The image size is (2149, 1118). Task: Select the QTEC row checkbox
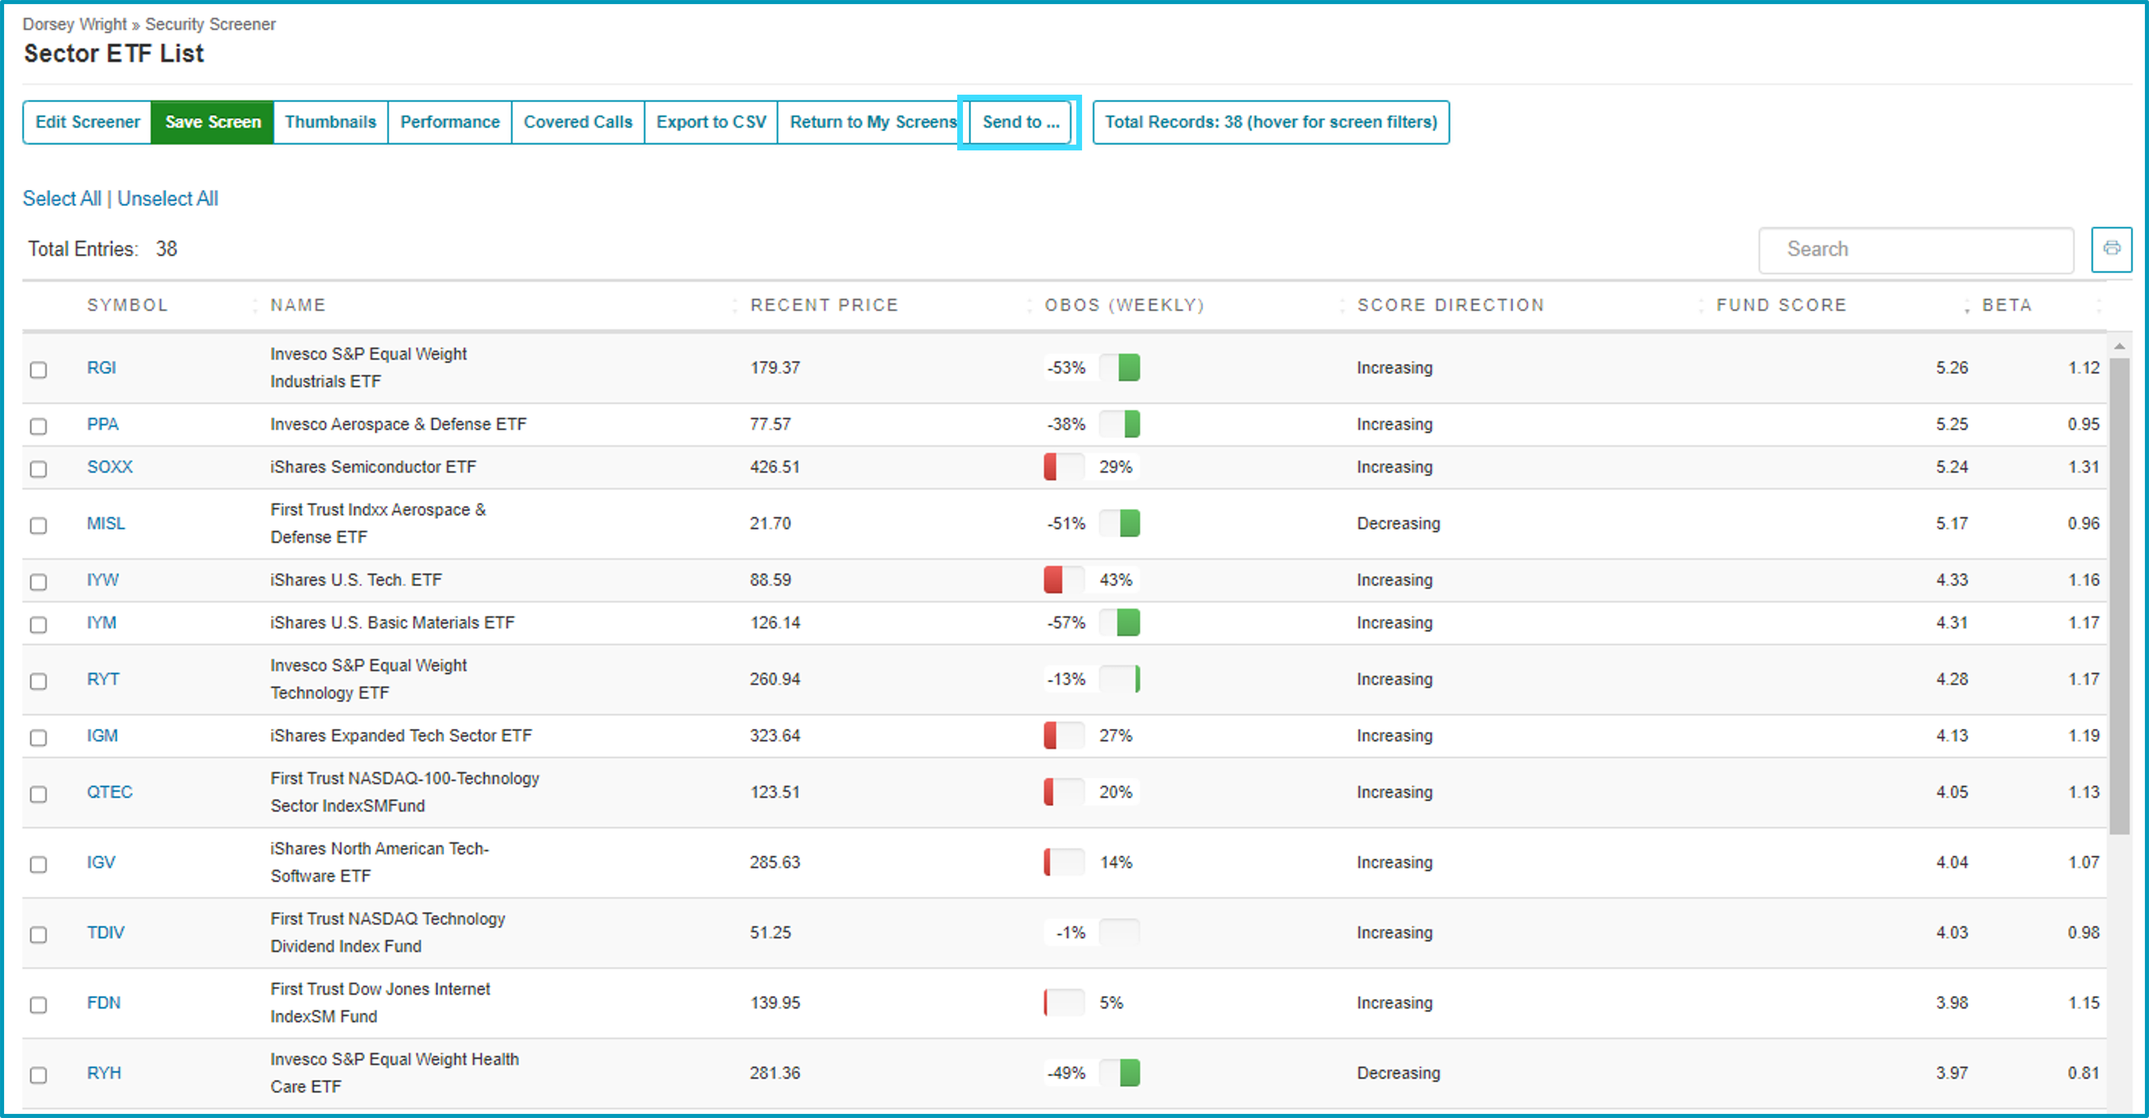click(x=38, y=793)
